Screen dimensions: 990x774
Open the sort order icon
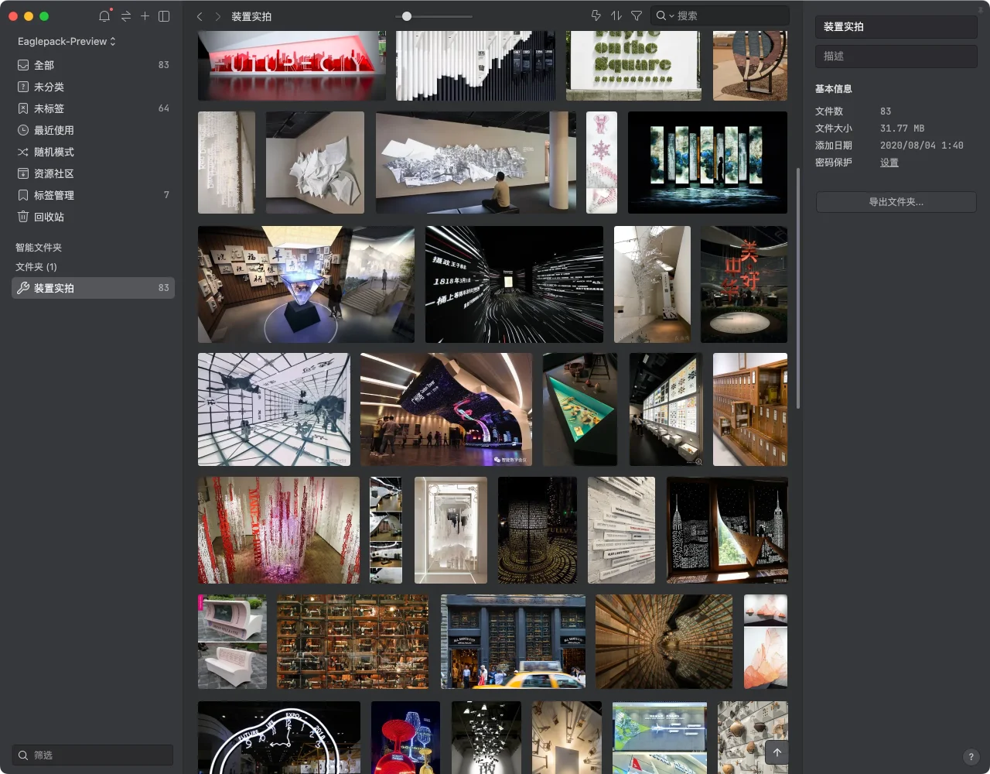point(616,15)
